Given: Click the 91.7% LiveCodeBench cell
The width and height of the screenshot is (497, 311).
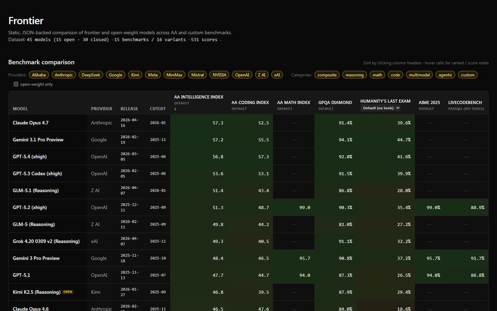Looking at the screenshot, I should (466, 258).
